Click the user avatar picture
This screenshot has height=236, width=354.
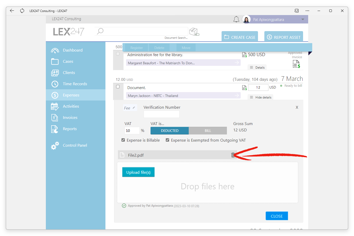(246, 19)
